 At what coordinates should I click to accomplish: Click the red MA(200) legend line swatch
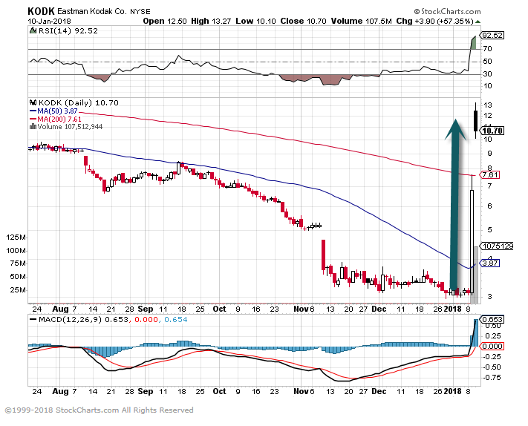tap(33, 119)
